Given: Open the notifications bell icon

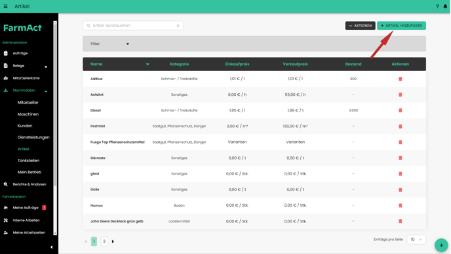Looking at the screenshot, I should [445, 7].
